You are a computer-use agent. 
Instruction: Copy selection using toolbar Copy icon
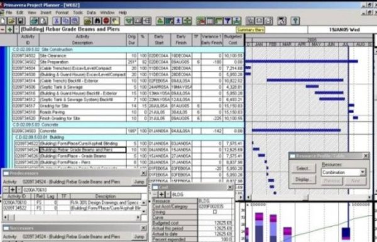tap(65, 21)
